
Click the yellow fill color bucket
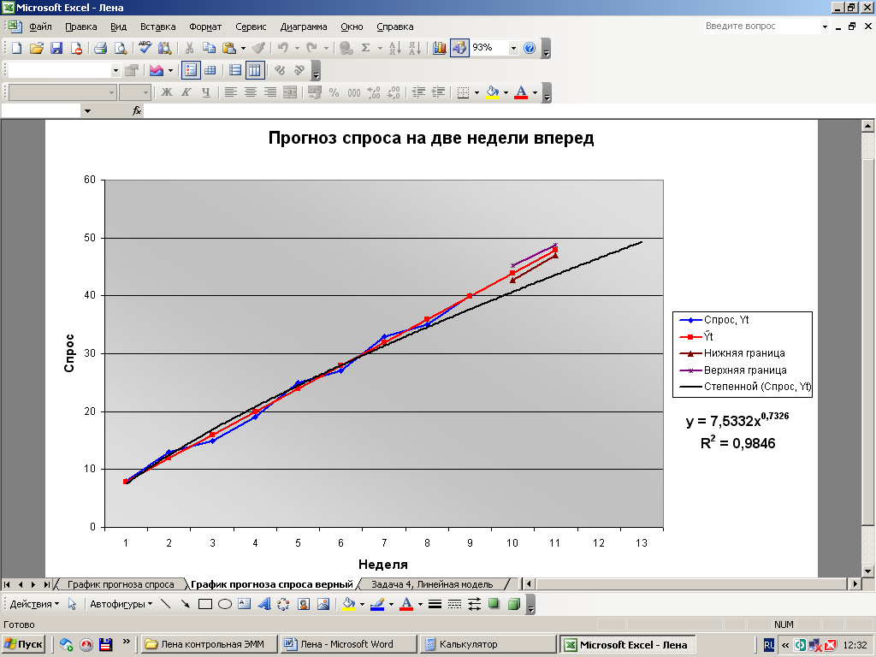[x=491, y=92]
